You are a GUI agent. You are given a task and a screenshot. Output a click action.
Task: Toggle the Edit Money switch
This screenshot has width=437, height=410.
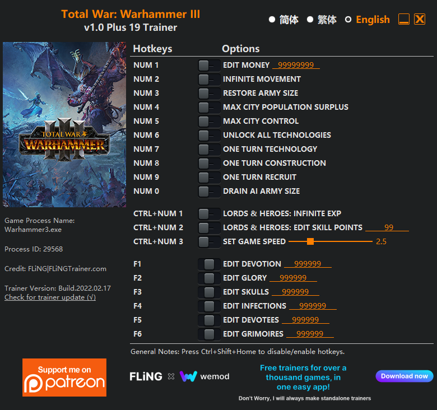coord(209,66)
